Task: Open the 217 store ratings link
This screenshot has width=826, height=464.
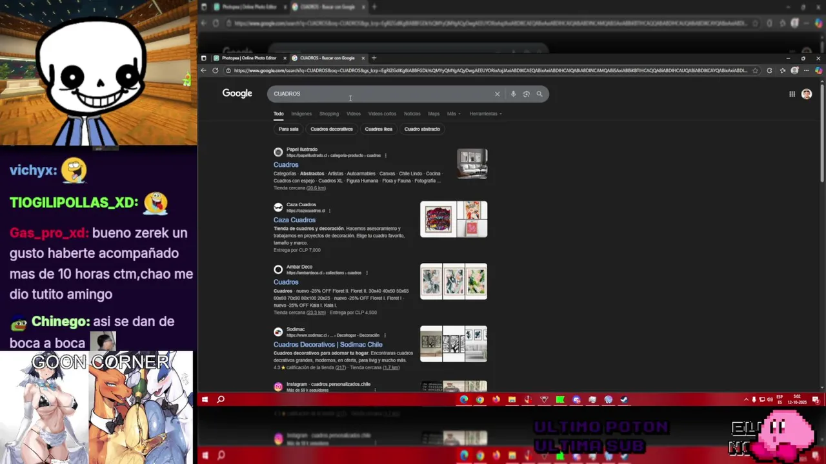Action: coord(339,367)
